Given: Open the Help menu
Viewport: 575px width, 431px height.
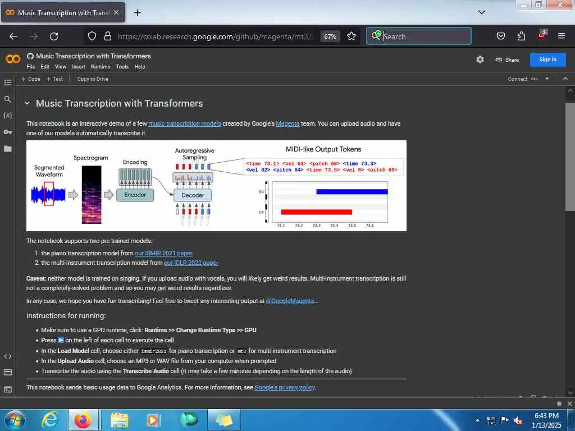Looking at the screenshot, I should [140, 67].
